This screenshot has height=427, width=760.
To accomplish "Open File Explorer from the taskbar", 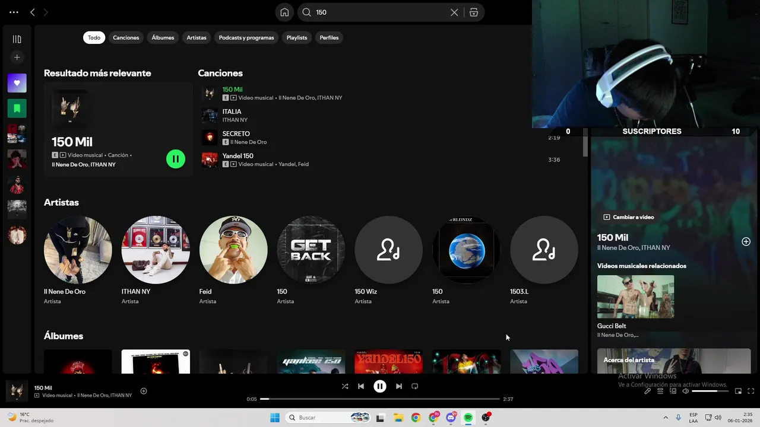I will pyautogui.click(x=398, y=418).
